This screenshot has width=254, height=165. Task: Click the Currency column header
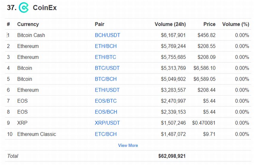tap(28, 24)
